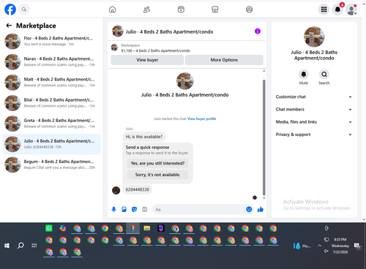
Task: Click chat scrollbar down arrow
Action: [x=264, y=198]
